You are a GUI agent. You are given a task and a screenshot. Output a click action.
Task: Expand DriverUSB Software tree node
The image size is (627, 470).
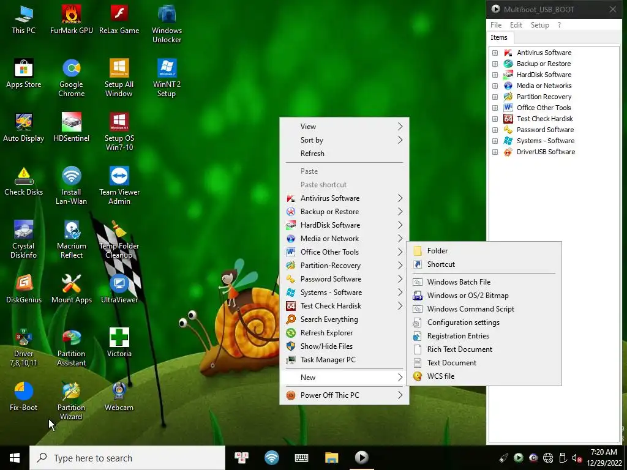point(495,152)
